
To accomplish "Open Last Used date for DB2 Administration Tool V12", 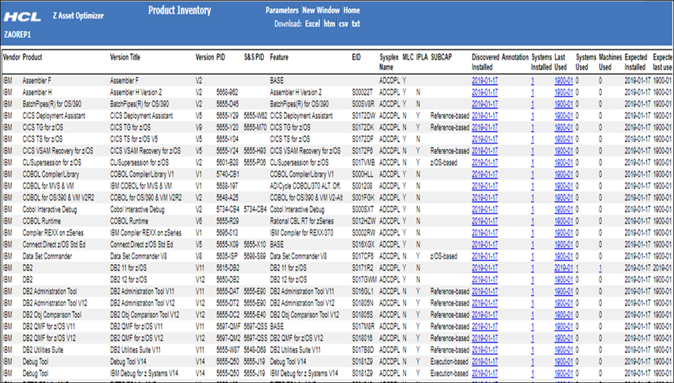I will point(564,303).
